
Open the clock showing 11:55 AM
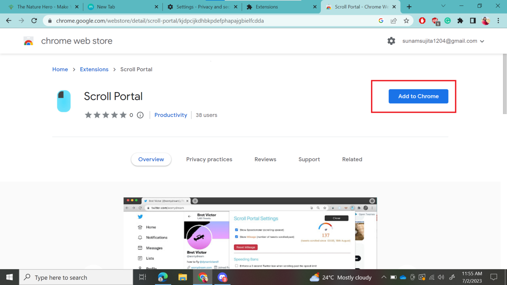click(x=472, y=277)
